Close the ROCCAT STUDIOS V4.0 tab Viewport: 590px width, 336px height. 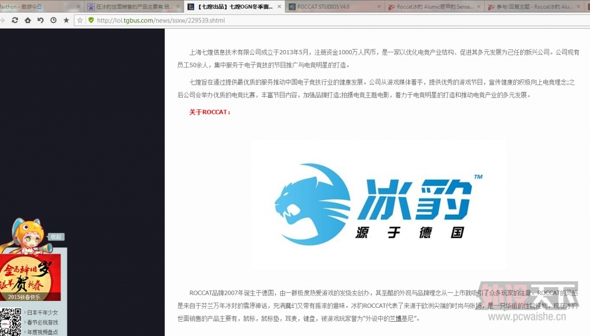(379, 6)
